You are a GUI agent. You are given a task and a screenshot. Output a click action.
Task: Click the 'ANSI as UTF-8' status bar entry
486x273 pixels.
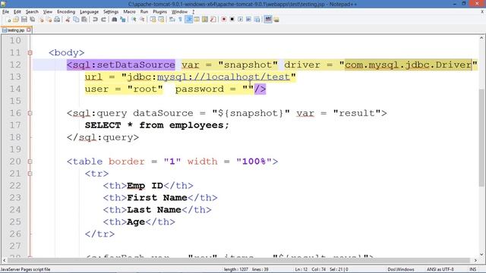point(440,269)
